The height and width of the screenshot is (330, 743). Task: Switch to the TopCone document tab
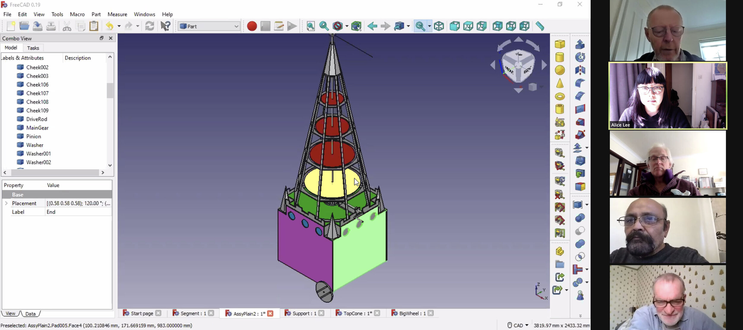click(358, 313)
